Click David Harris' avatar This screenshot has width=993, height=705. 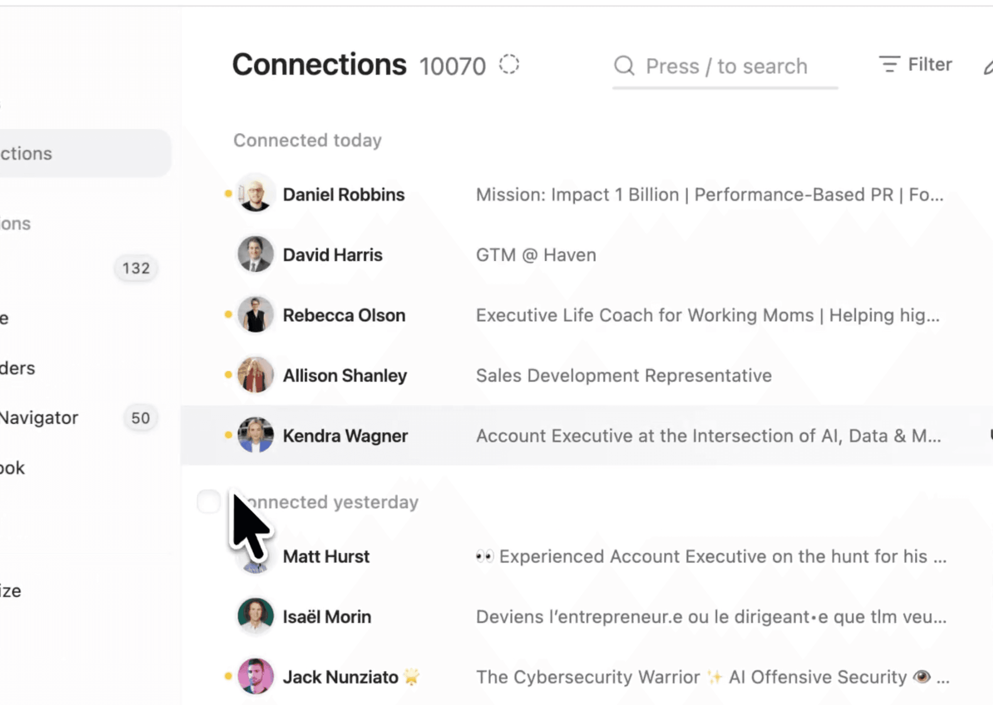point(255,255)
